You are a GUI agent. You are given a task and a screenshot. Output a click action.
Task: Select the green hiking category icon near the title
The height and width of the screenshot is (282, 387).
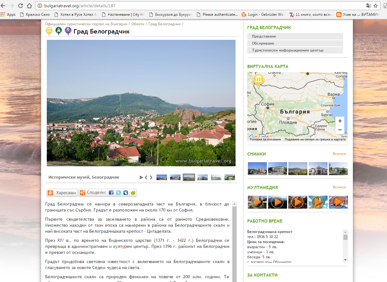(58, 31)
